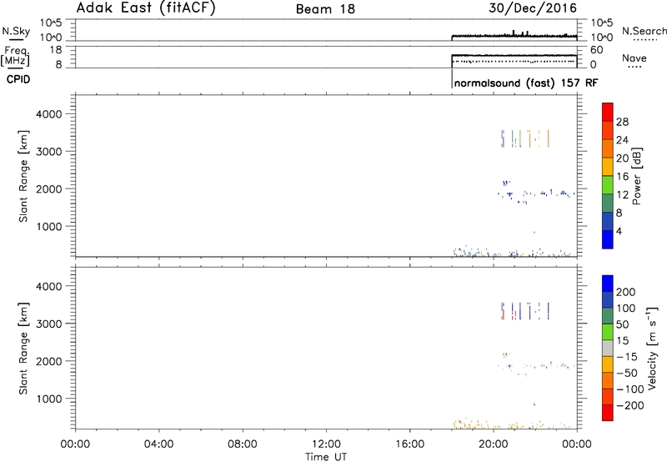The image size is (667, 462).
Task: Select the teal 8–12 dB Power swatch
Action: click(x=608, y=203)
